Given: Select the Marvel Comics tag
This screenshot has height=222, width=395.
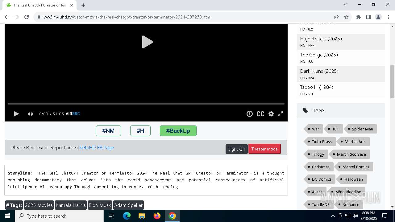Looking at the screenshot, I should point(354,167).
